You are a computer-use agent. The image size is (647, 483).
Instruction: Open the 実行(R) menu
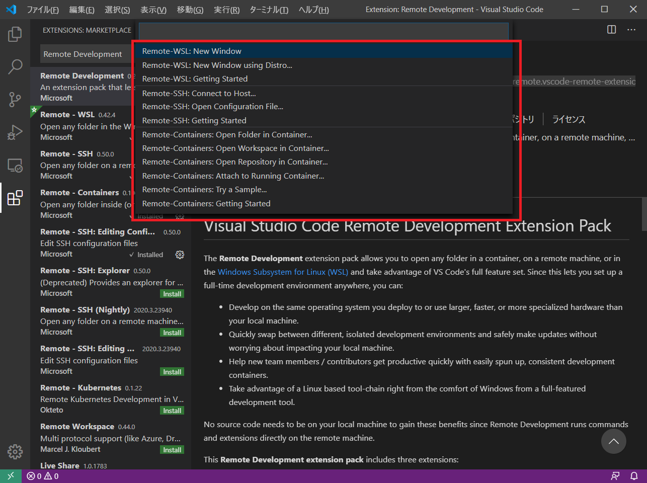click(227, 10)
